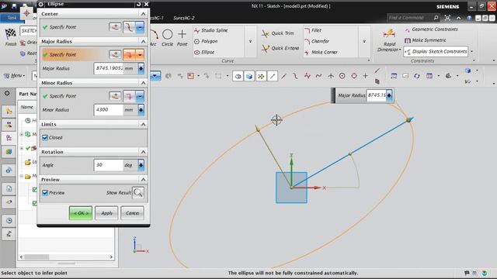Expand the Curve gallery dropdown
The image size is (497, 279).
[x=250, y=41]
